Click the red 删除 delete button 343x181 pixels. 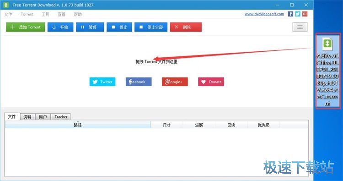(x=186, y=27)
